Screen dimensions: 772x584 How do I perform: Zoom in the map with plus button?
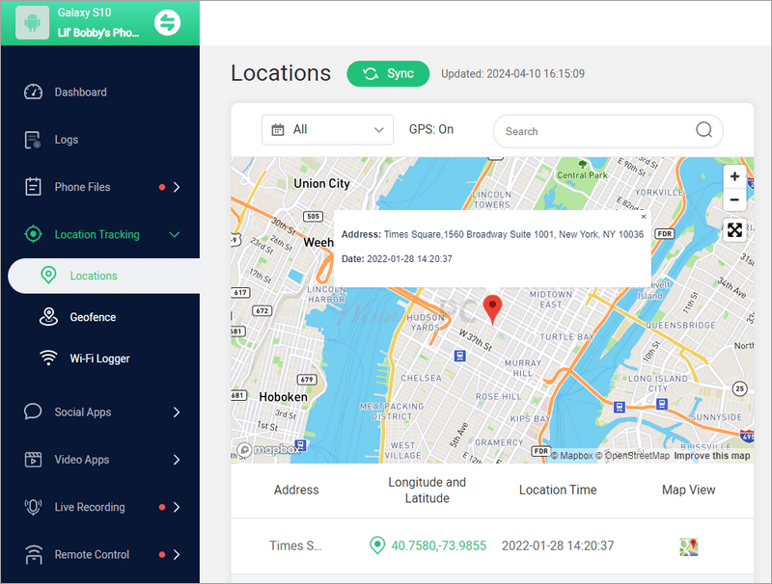[x=734, y=176]
